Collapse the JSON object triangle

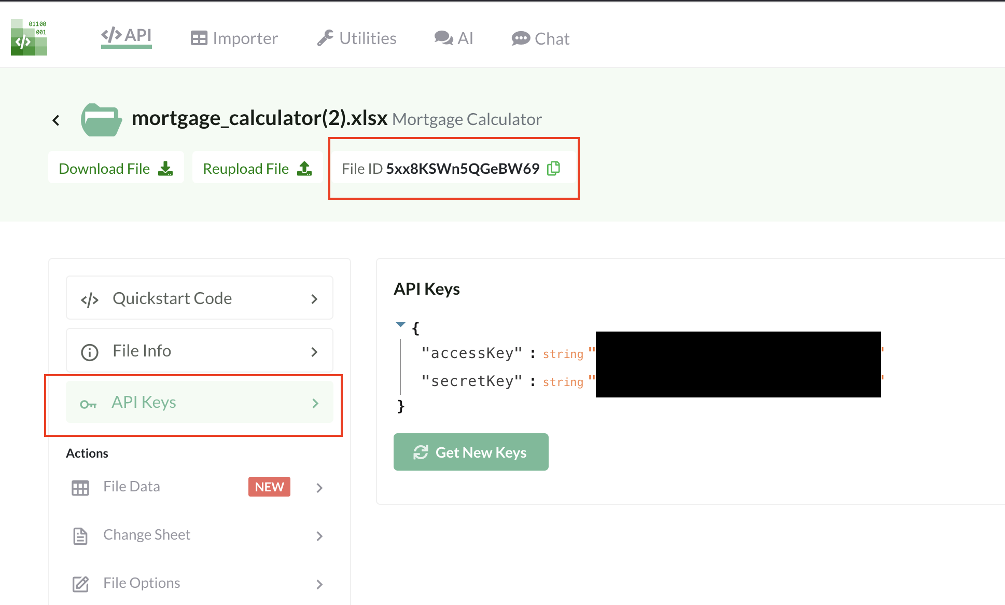pyautogui.click(x=400, y=324)
